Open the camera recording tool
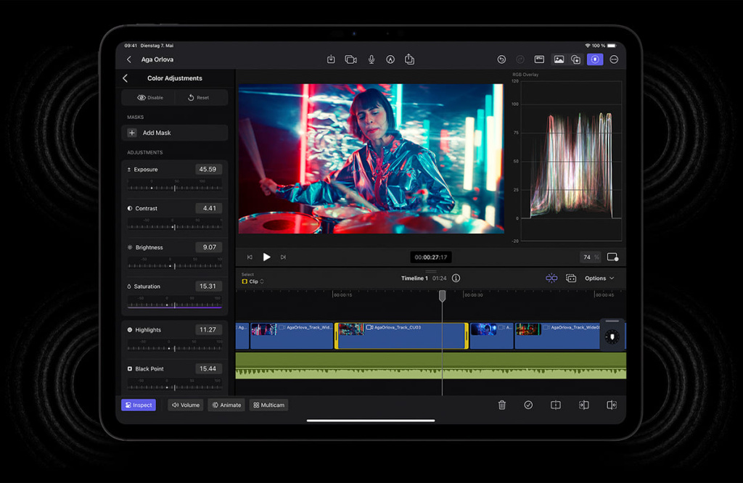The width and height of the screenshot is (743, 483). (x=351, y=59)
